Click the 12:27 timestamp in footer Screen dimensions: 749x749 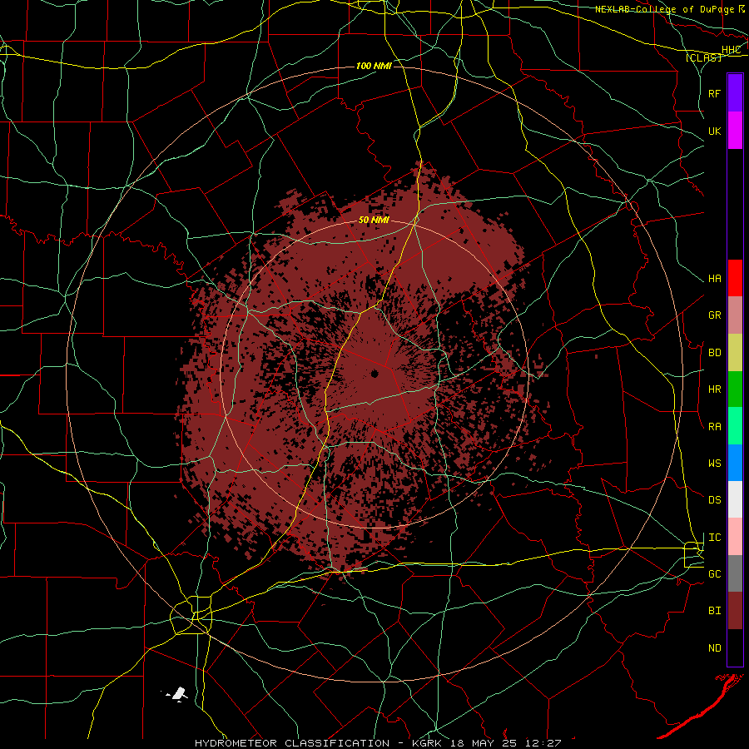[544, 743]
